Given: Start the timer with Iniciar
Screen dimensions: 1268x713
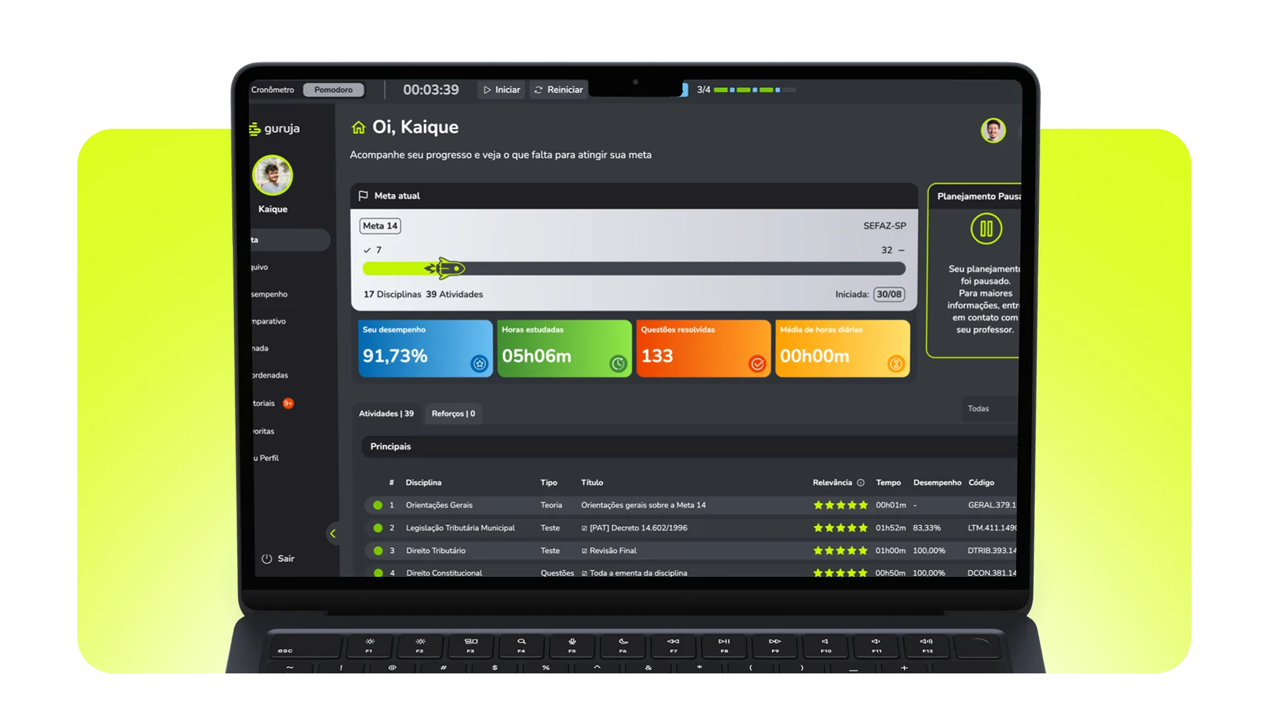Looking at the screenshot, I should click(x=501, y=90).
